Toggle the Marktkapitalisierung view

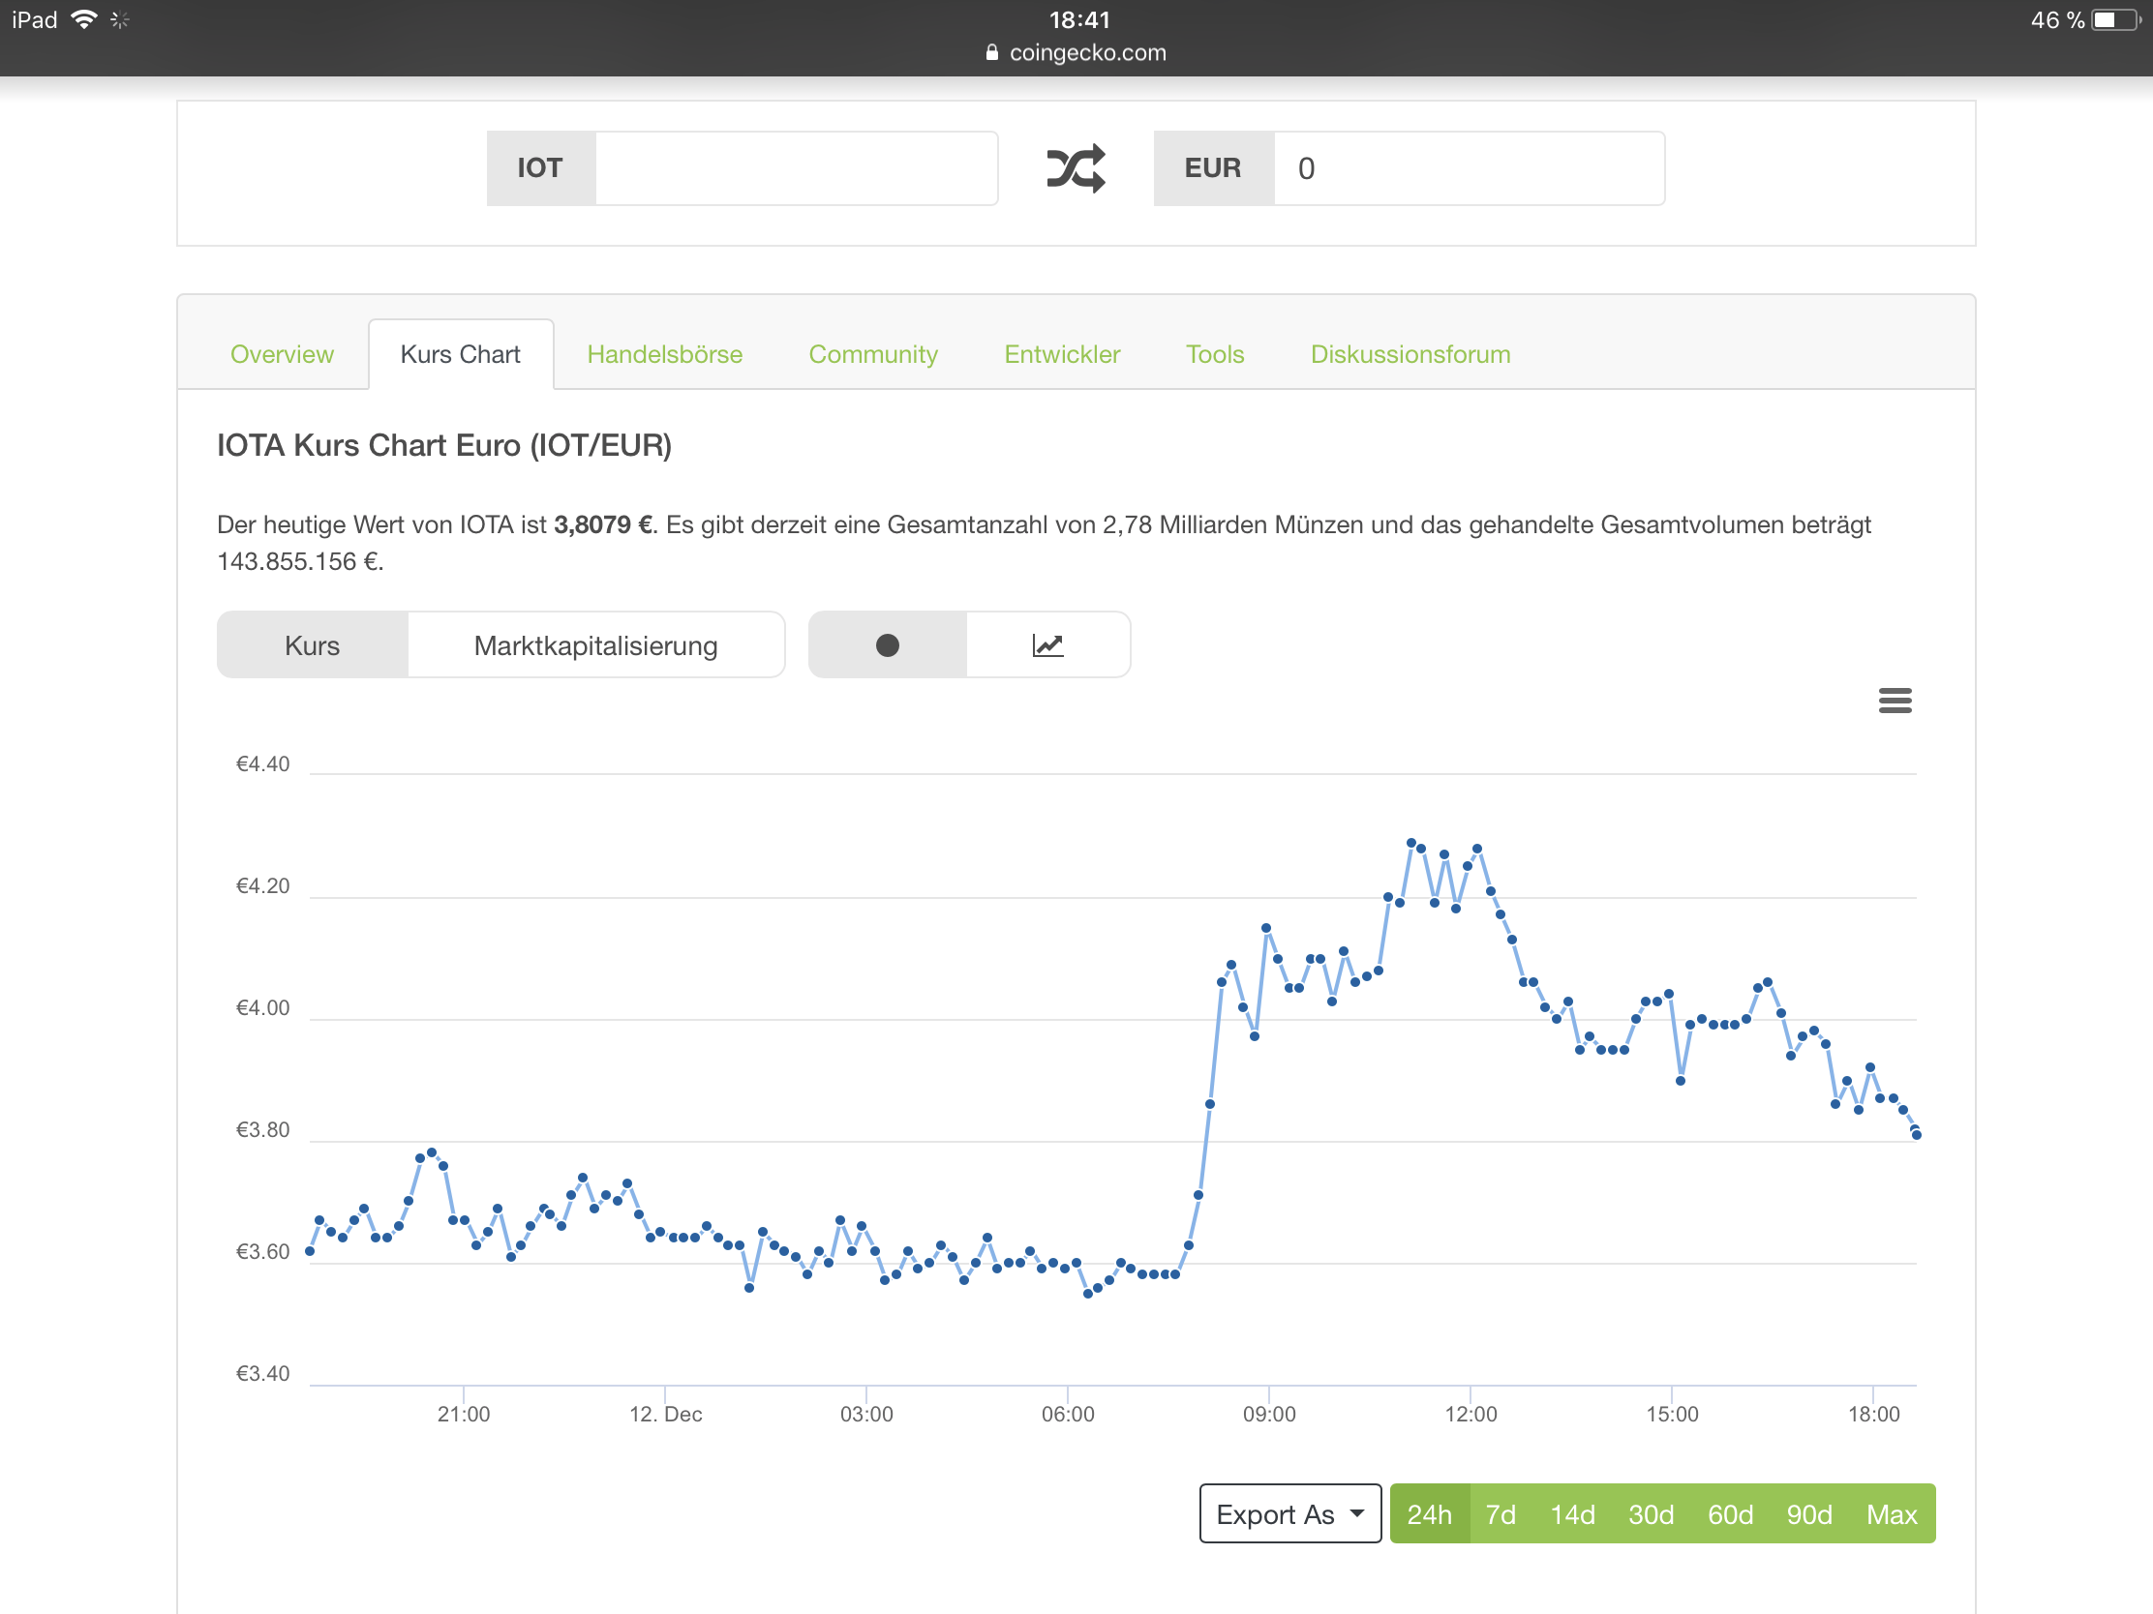(595, 645)
